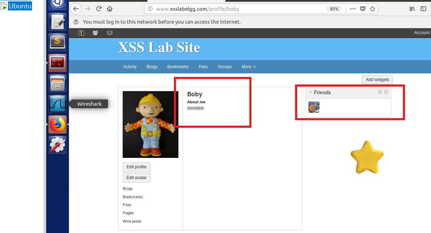Open the Groups menu item
Screen dimensions: 431x233
[225, 67]
